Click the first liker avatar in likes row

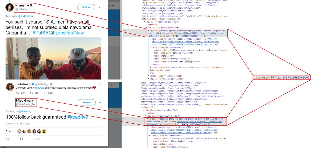pos(19,131)
